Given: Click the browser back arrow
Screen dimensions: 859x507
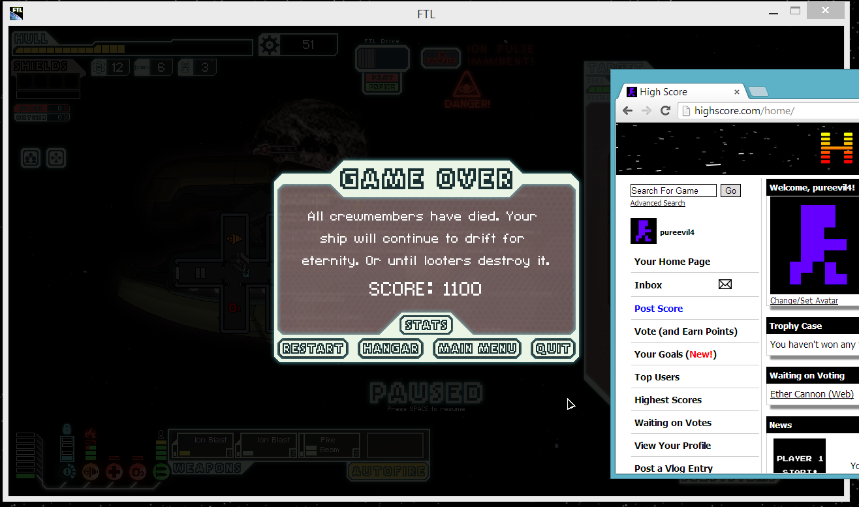Looking at the screenshot, I should point(628,111).
